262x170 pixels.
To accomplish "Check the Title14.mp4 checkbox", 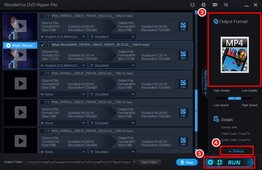I will coord(42,131).
